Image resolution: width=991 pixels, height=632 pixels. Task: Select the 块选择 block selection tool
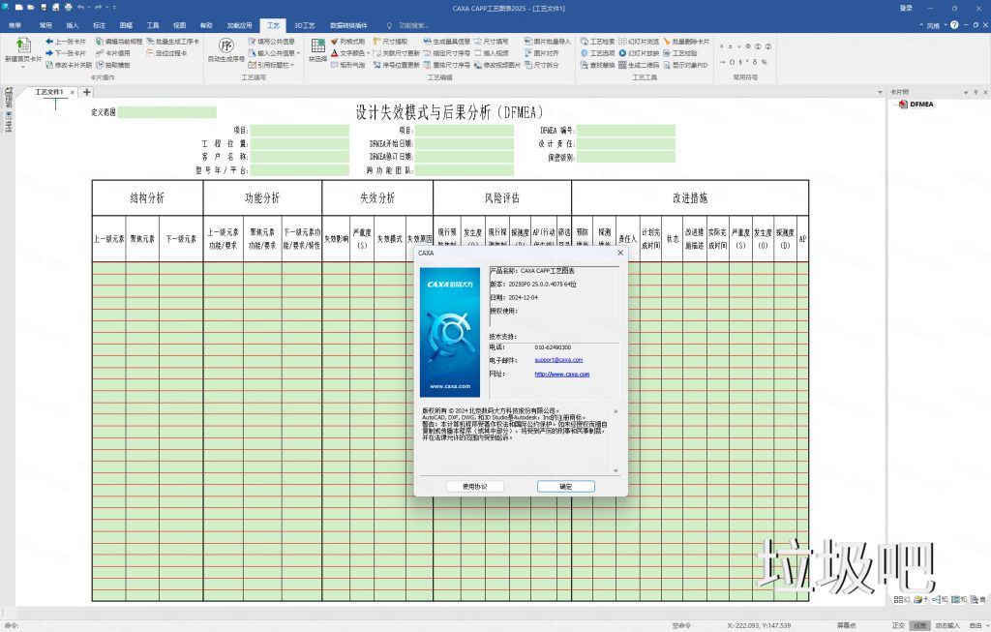319,47
